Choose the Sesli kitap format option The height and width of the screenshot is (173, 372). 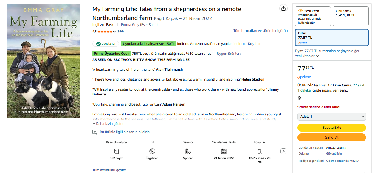coord(313,16)
